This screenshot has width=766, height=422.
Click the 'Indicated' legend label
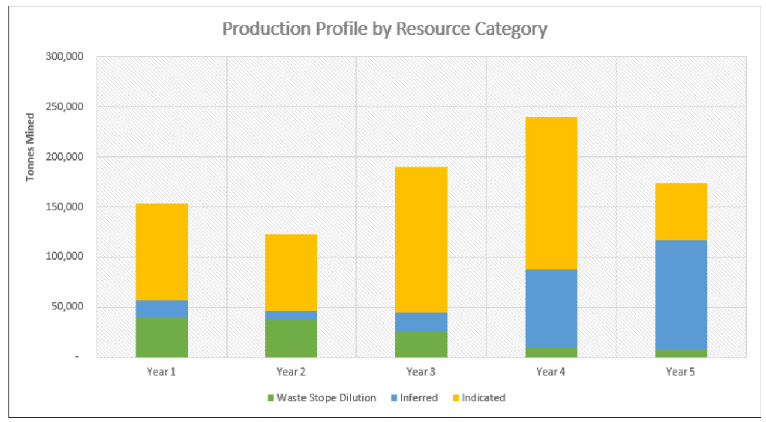pyautogui.click(x=483, y=398)
